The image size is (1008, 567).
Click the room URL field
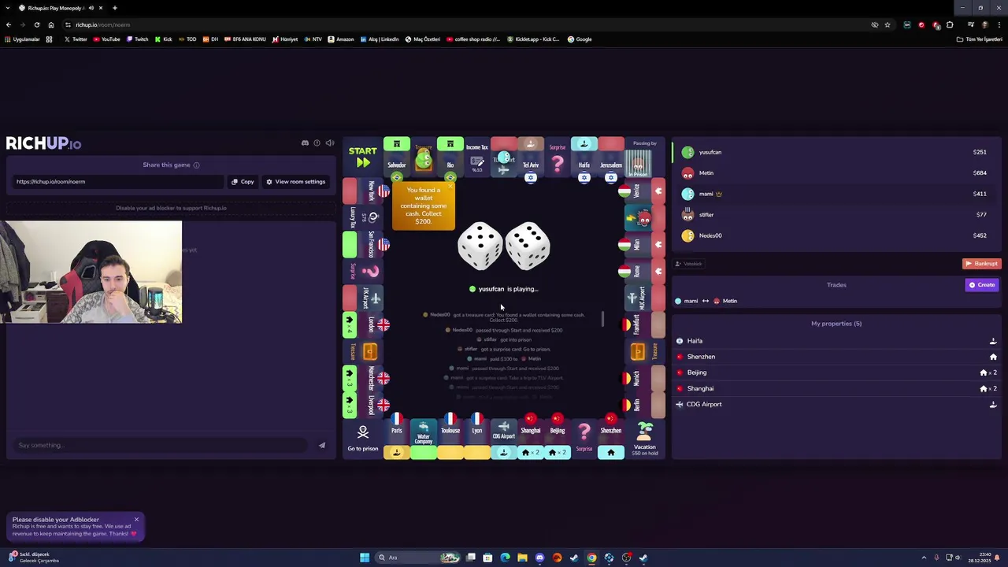point(118,182)
